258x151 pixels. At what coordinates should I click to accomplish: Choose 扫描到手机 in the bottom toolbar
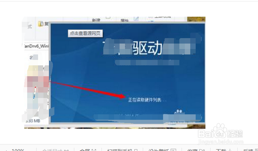(122, 150)
